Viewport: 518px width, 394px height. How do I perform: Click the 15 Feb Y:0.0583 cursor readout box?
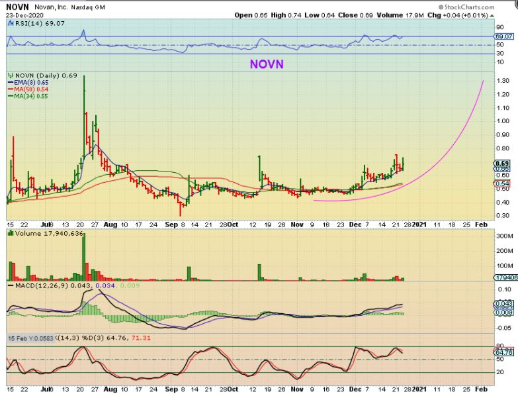30,338
